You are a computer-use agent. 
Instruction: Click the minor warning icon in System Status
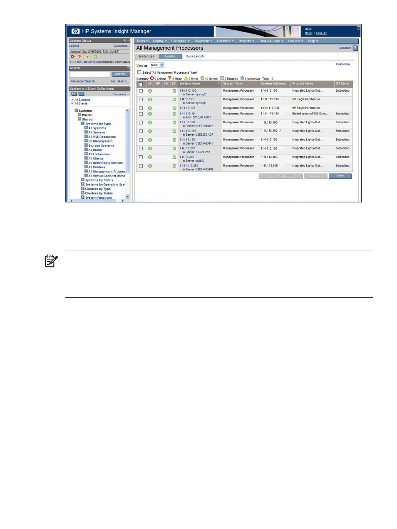[x=87, y=57]
